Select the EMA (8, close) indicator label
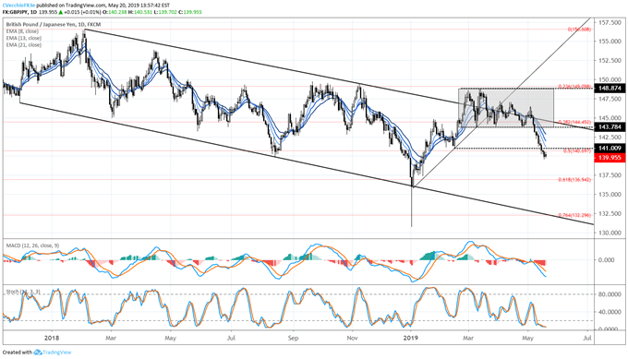The height and width of the screenshot is (359, 628). pyautogui.click(x=22, y=31)
